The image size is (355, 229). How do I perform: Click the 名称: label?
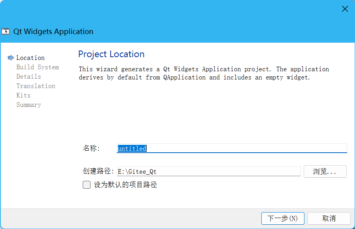pos(91,148)
